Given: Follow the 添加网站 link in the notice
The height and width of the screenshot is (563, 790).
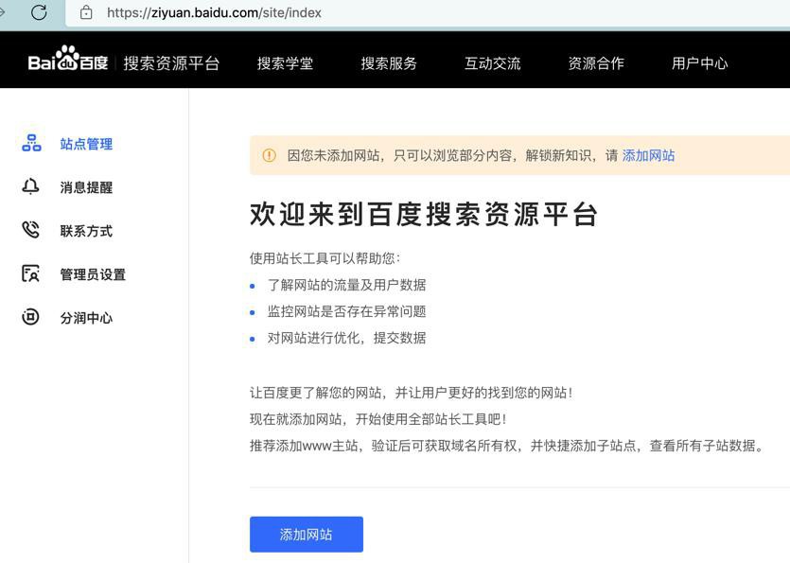Looking at the screenshot, I should tap(648, 155).
